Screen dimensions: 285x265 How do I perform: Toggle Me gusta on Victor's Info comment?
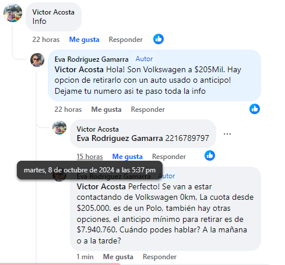84,40
